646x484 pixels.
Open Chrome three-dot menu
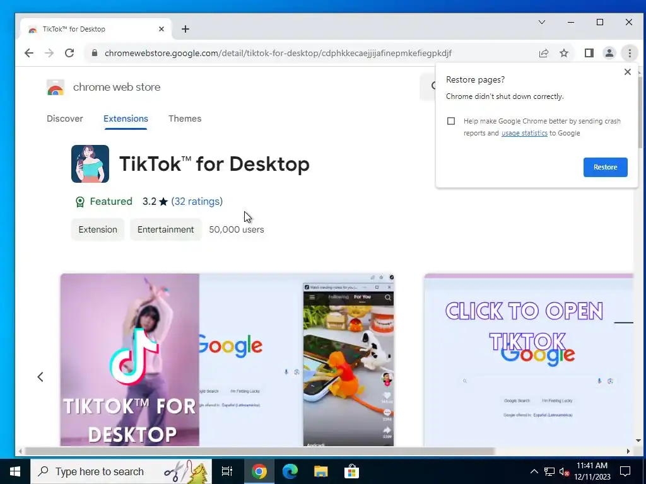[x=630, y=53]
